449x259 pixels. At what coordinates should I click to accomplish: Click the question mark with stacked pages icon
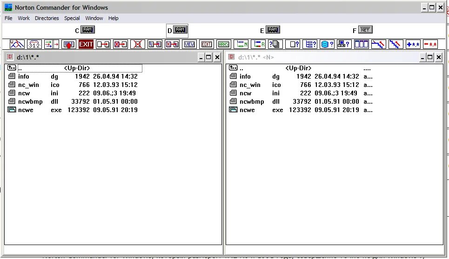coord(275,44)
